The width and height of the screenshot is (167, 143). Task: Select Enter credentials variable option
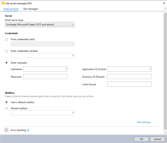tap(6, 51)
